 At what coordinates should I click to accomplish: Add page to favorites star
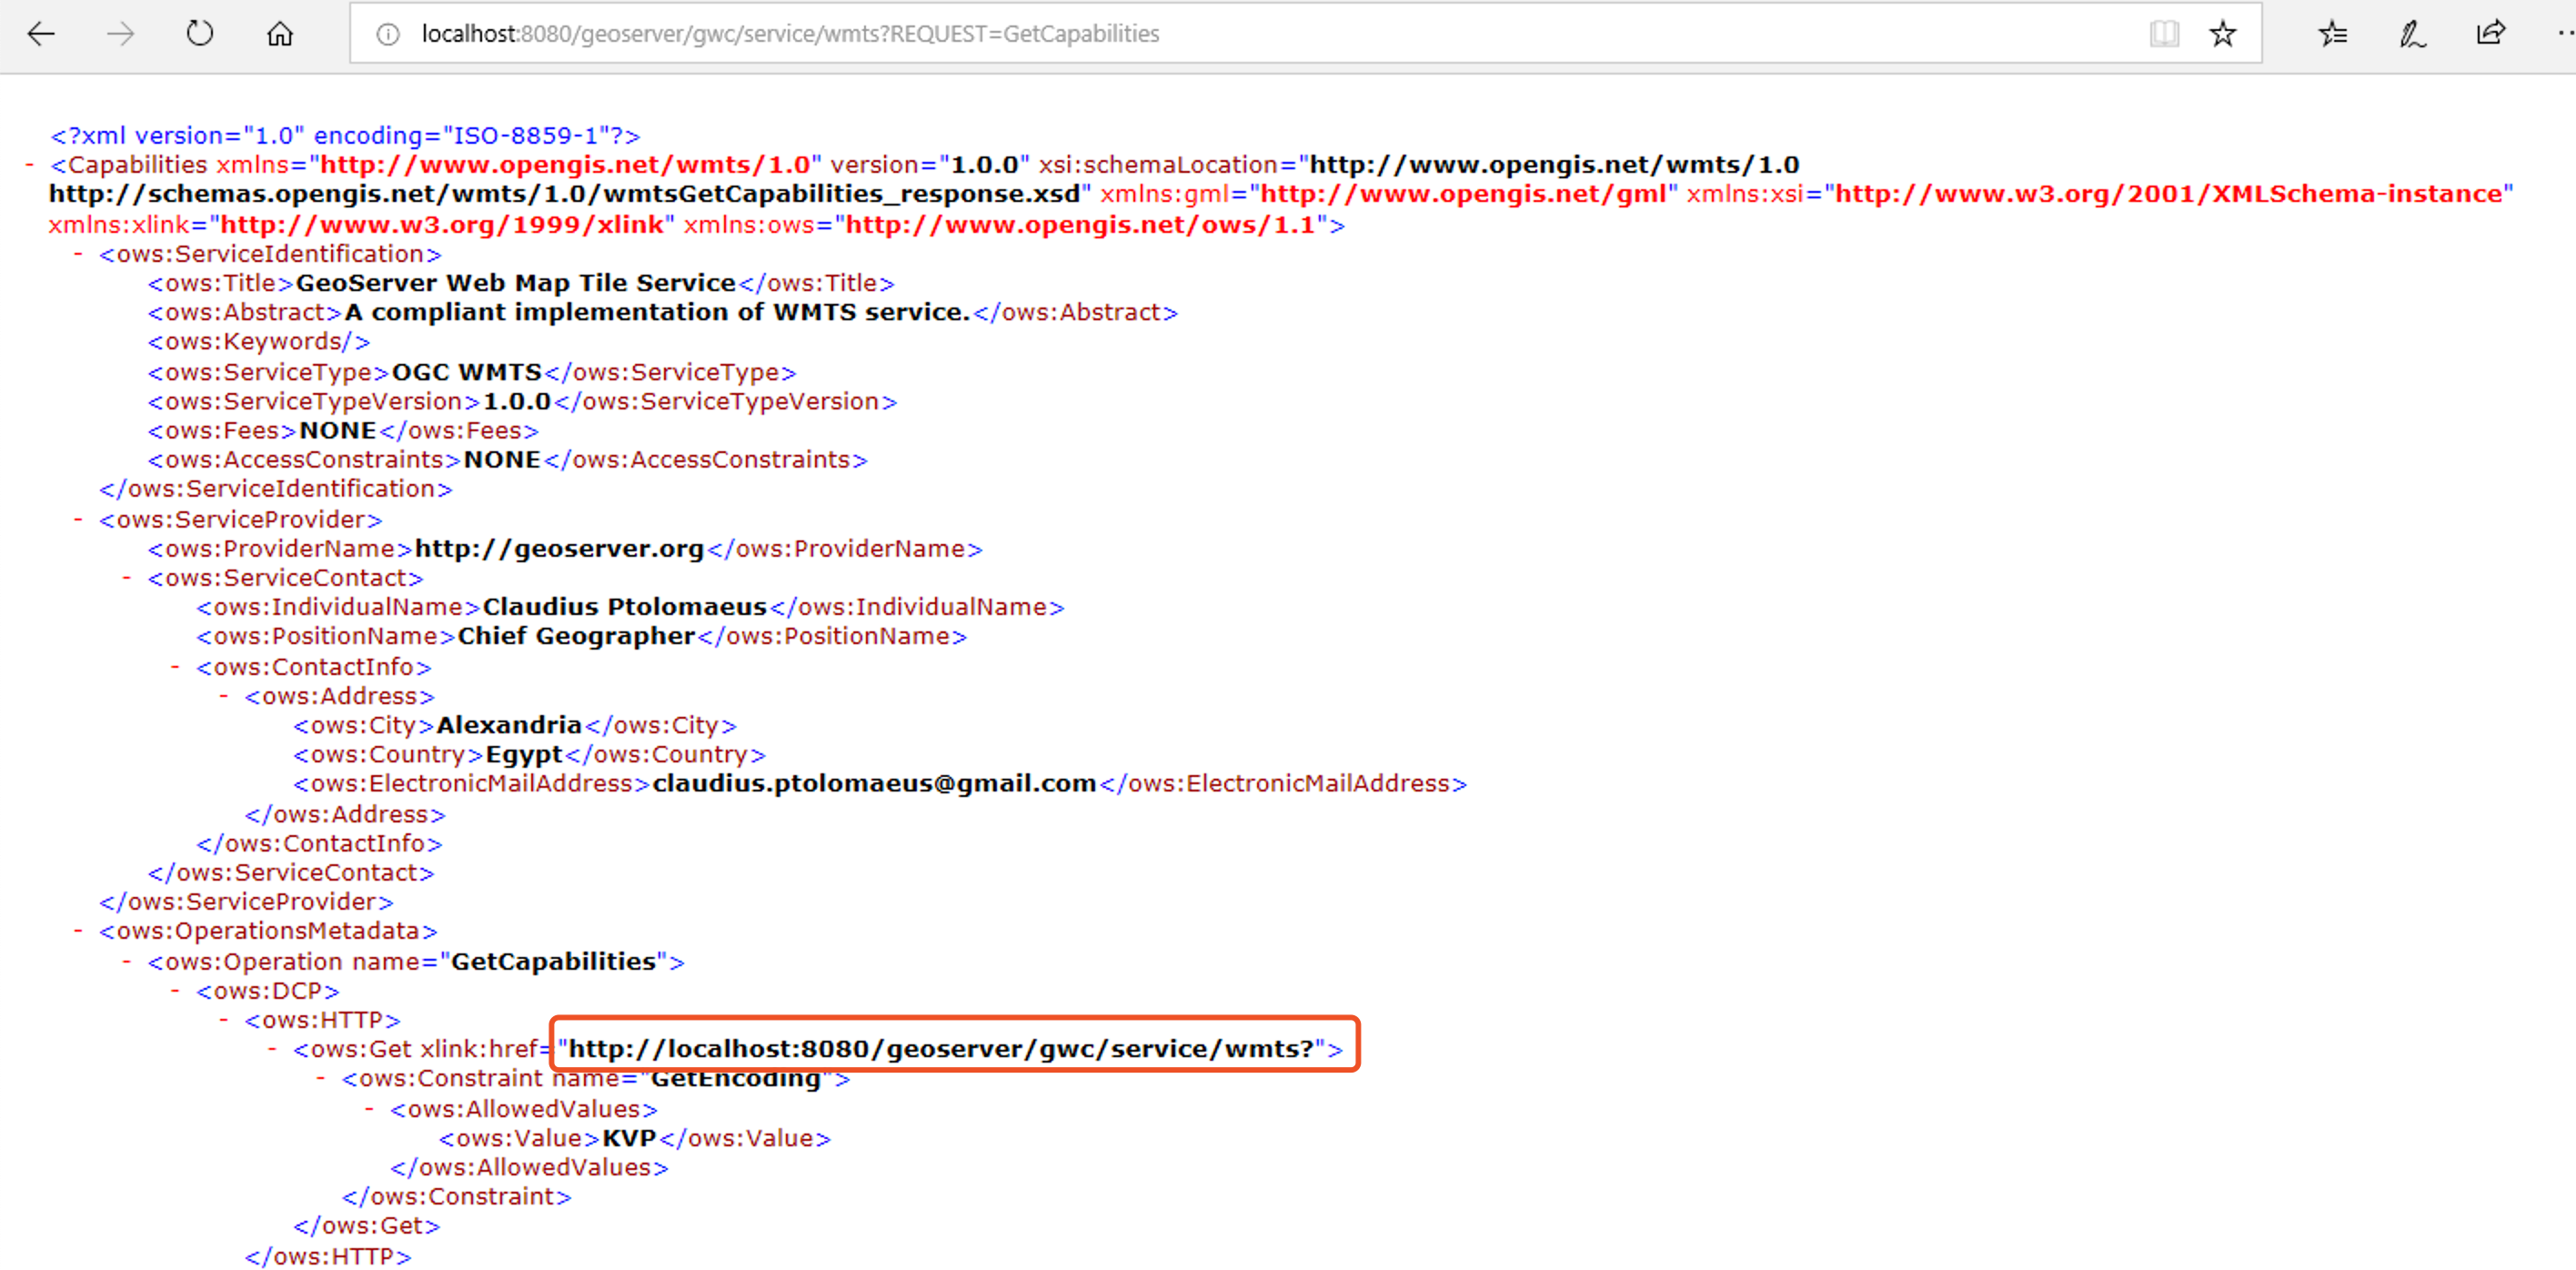pos(2222,34)
